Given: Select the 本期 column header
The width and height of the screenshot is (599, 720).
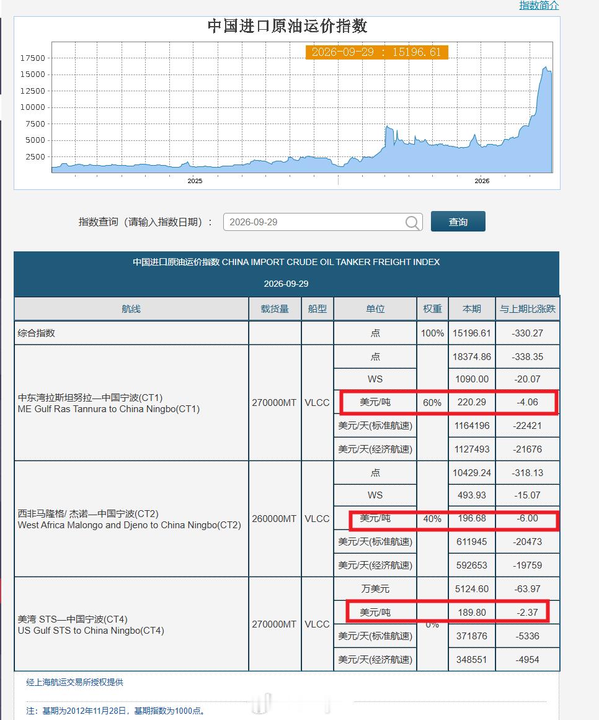Looking at the screenshot, I should pos(472,309).
